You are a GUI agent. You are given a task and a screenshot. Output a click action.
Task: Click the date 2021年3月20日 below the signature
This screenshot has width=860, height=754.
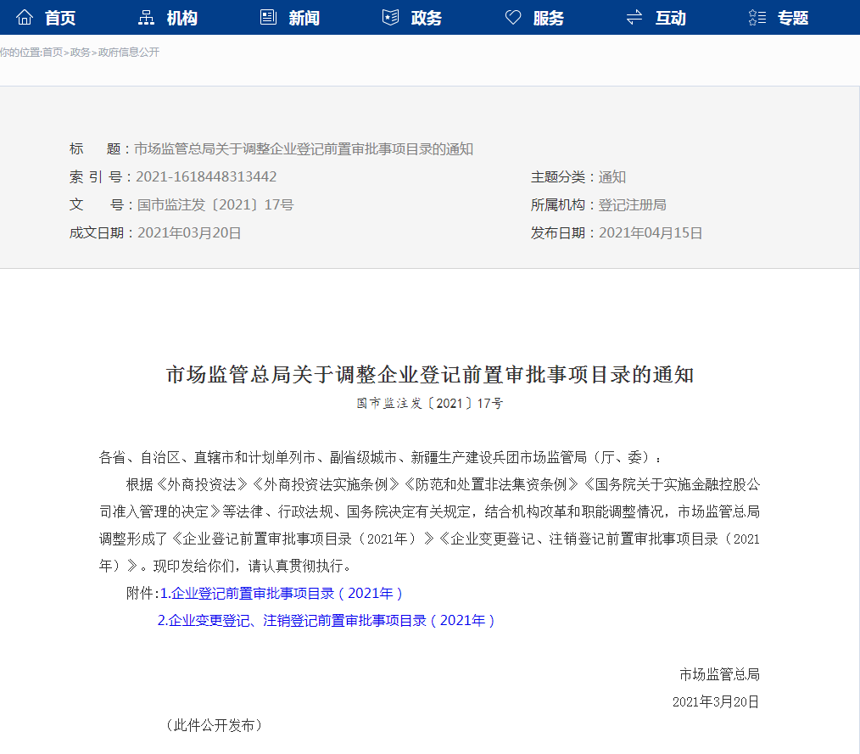pyautogui.click(x=716, y=702)
